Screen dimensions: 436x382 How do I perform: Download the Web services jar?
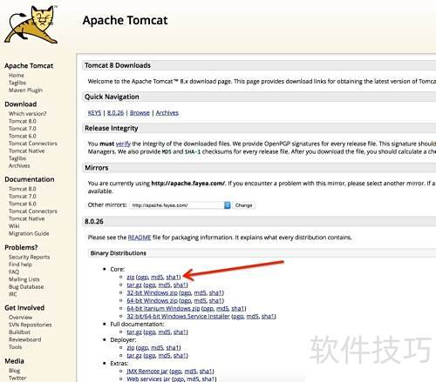click(148, 379)
